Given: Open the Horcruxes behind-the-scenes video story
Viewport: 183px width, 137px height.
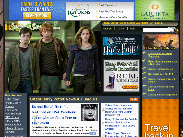Looking at the screenshot, I should pos(119,110).
